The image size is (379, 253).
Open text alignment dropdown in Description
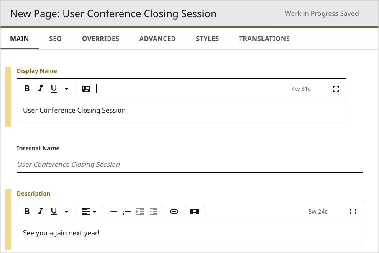click(89, 212)
